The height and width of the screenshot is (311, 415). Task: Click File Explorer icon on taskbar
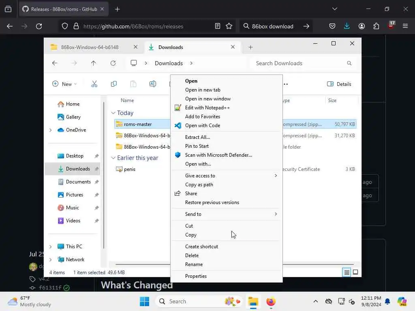pyautogui.click(x=253, y=301)
